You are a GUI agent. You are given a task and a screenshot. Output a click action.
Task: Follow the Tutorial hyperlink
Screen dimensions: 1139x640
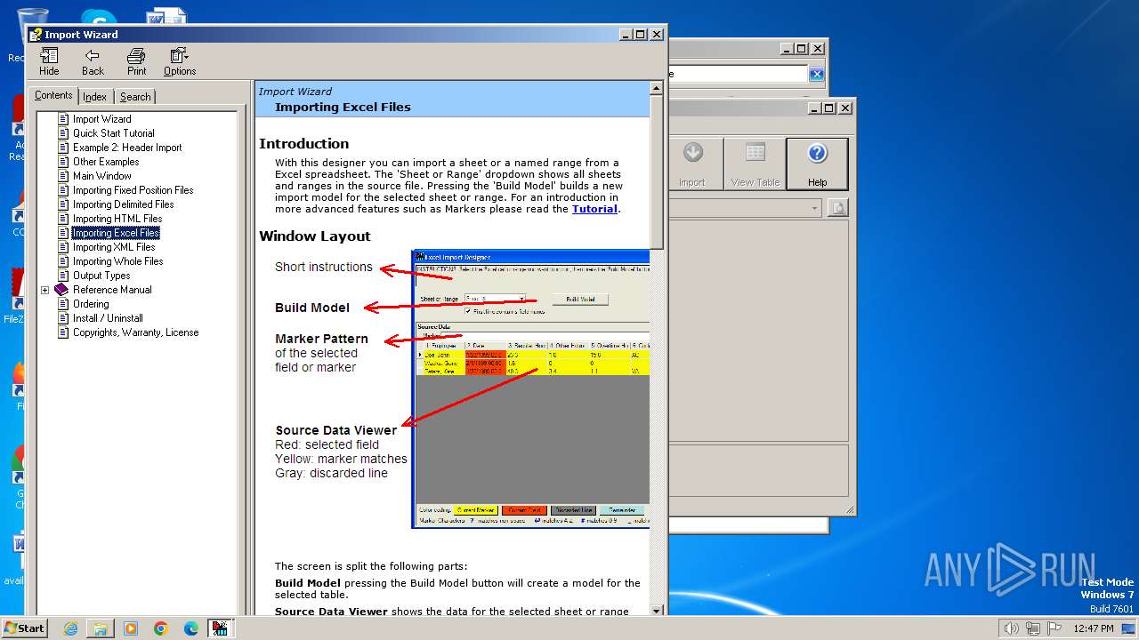click(594, 210)
